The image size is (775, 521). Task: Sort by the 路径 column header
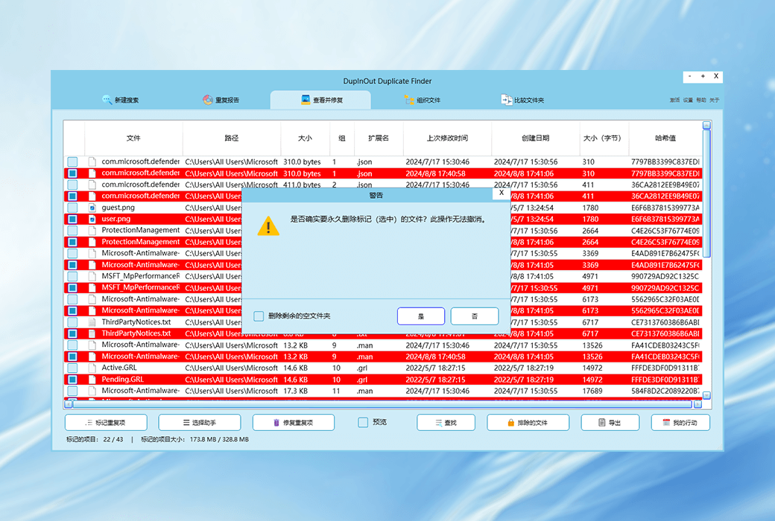pos(231,138)
